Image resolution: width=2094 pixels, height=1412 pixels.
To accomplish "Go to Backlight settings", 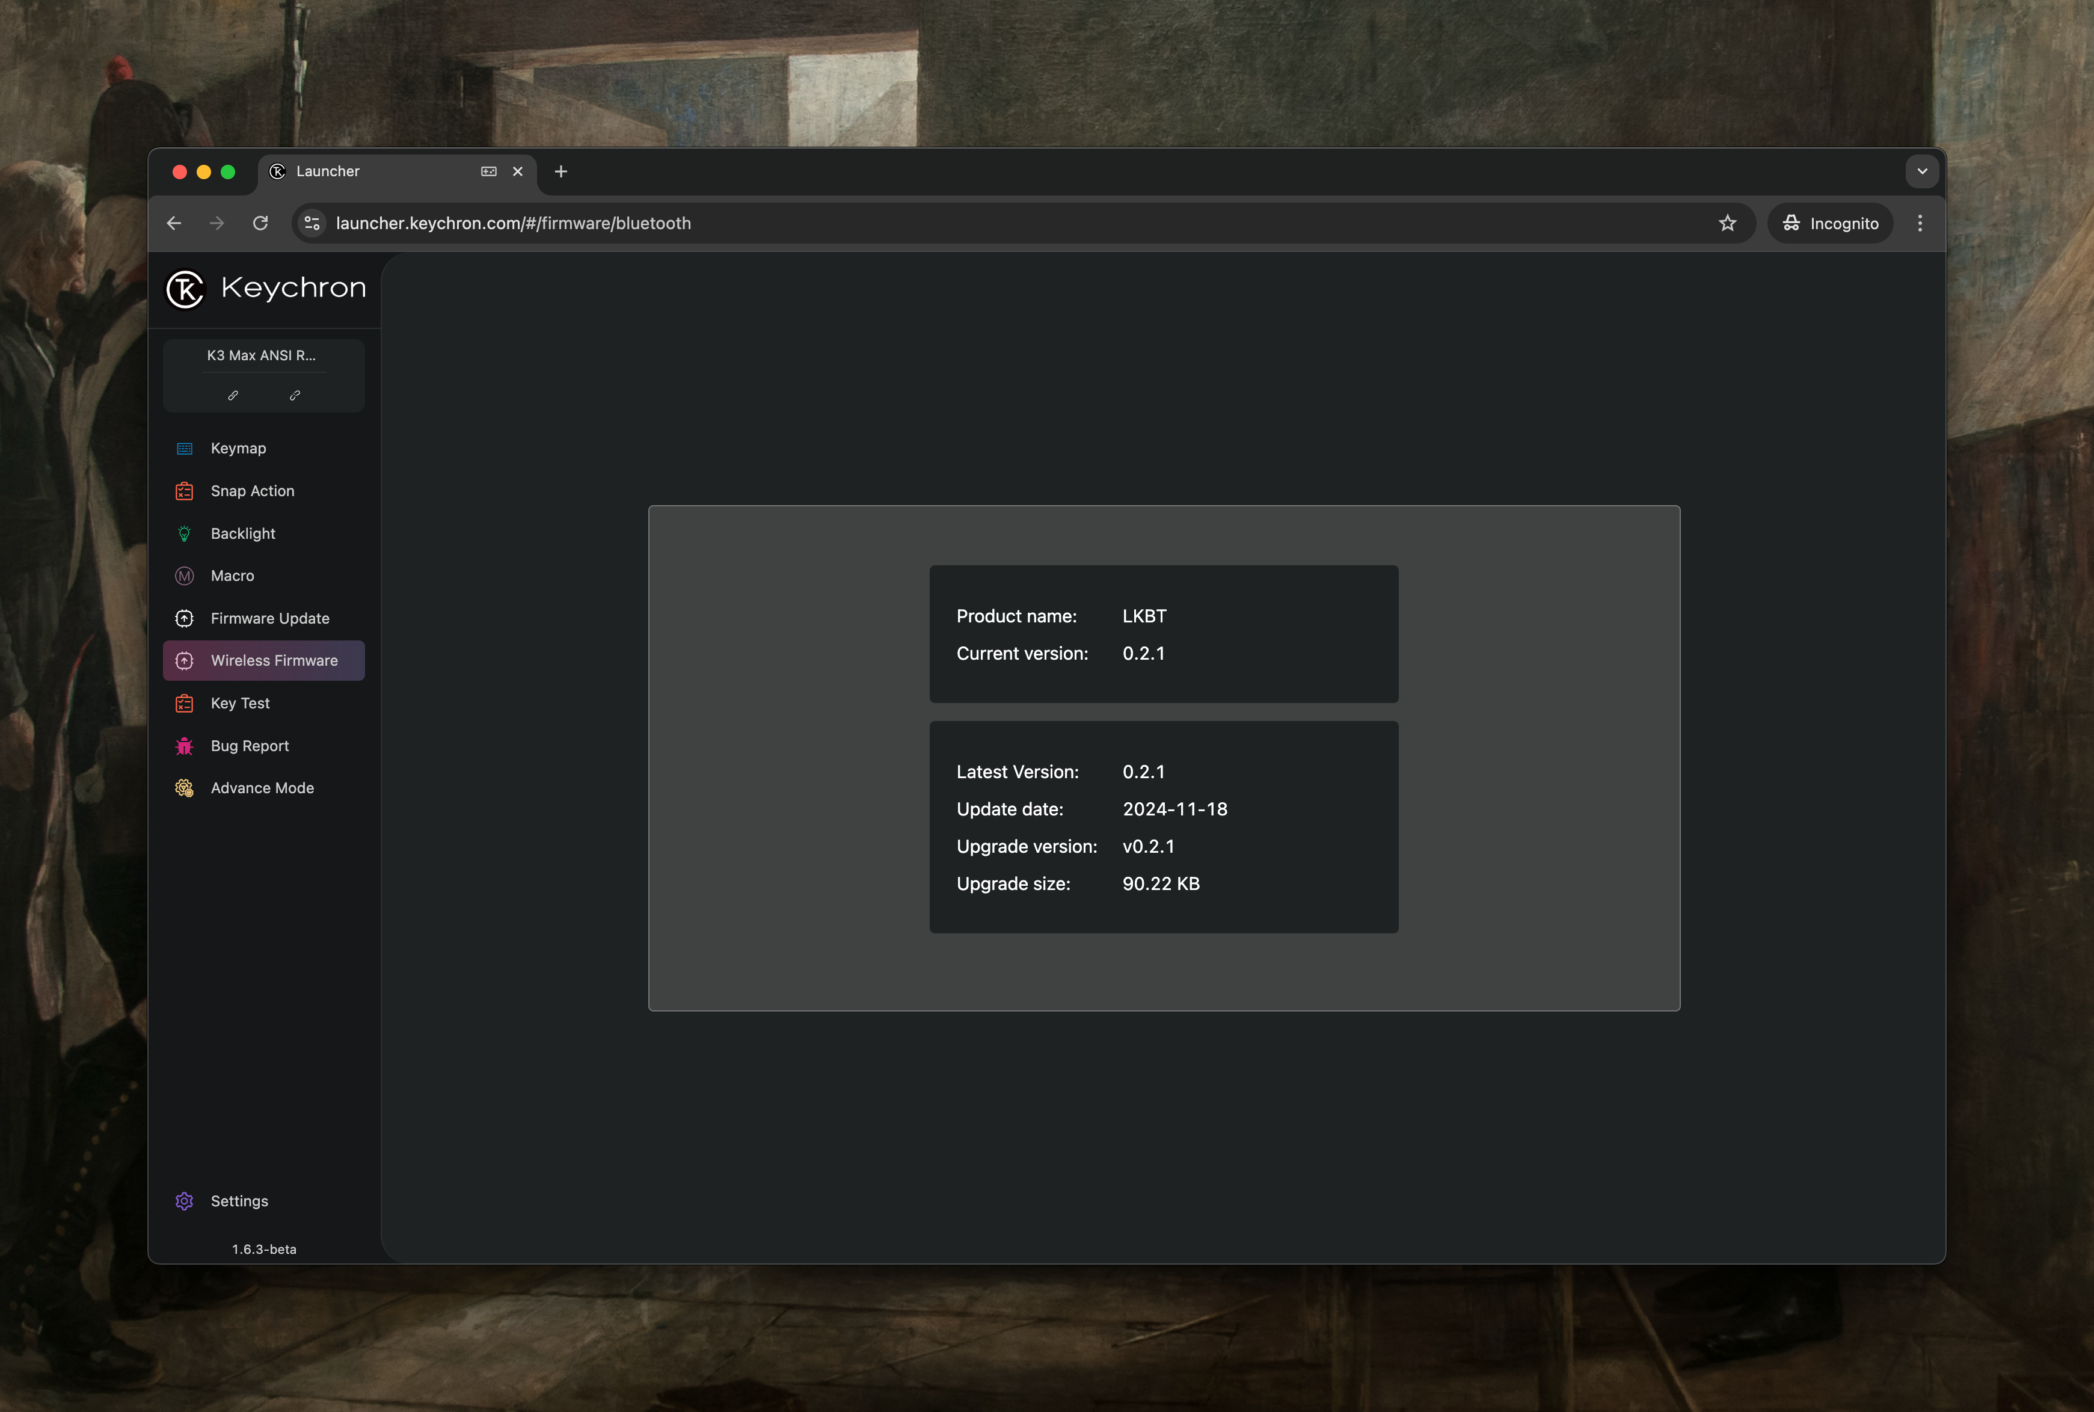I will pyautogui.click(x=242, y=533).
